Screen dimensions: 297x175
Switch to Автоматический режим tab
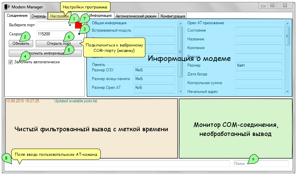(136, 16)
